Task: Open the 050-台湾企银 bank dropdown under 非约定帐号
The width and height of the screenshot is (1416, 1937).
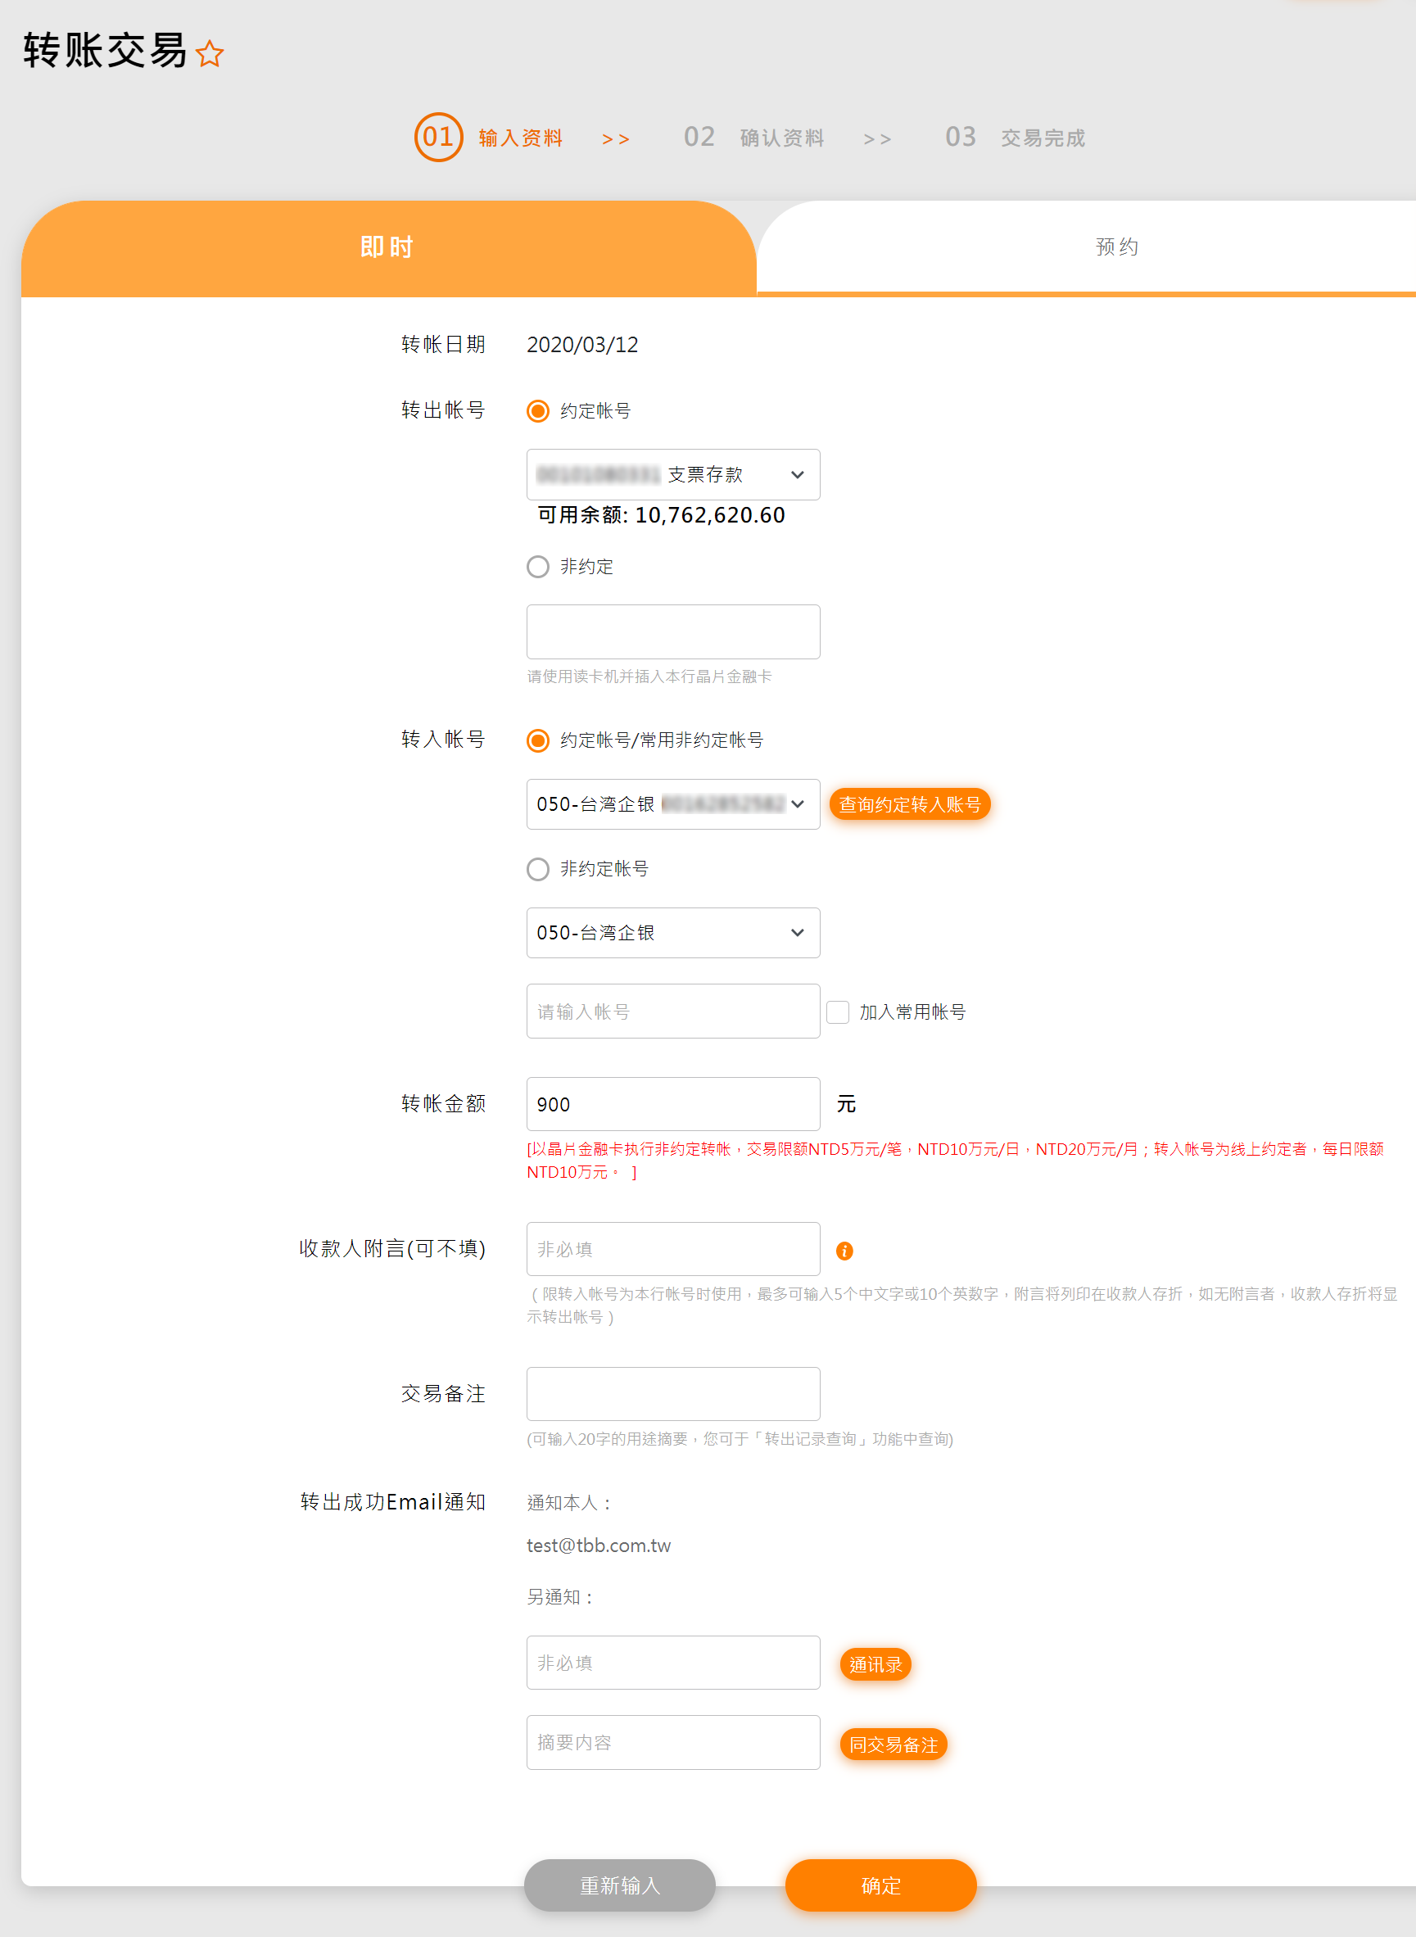Action: 673,933
